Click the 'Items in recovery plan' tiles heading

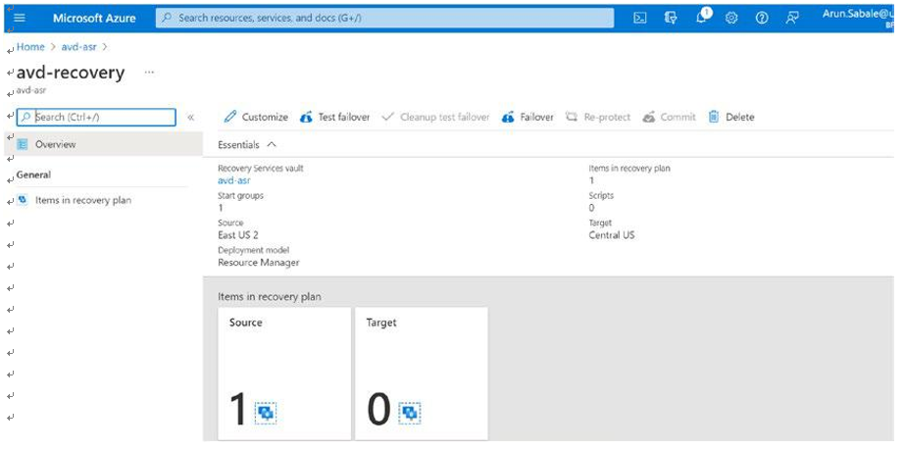click(270, 296)
